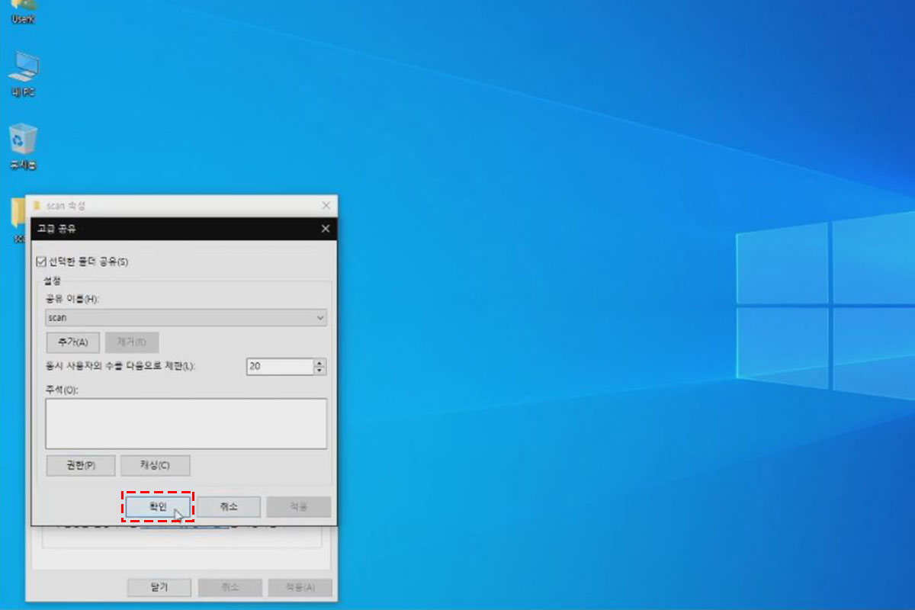
Task: Click the 추가(A) button
Action: point(73,342)
